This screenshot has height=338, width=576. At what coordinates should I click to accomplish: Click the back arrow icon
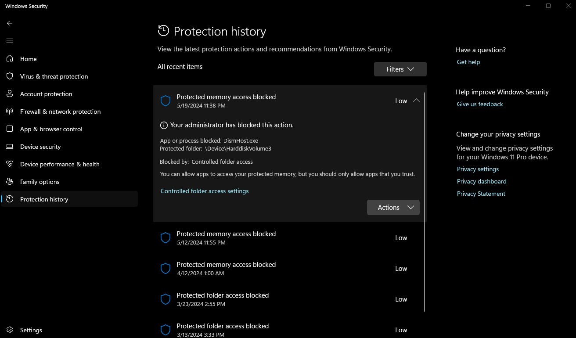point(10,23)
